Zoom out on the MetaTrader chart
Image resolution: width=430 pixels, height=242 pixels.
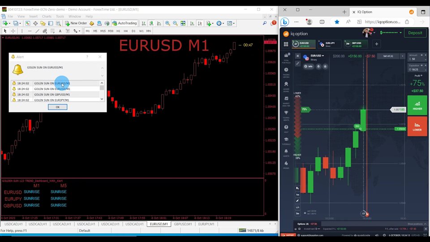(175, 23)
